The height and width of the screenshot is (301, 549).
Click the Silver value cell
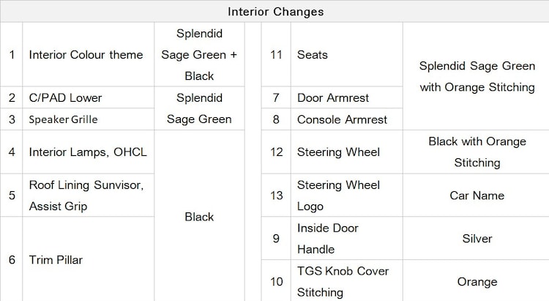point(477,239)
